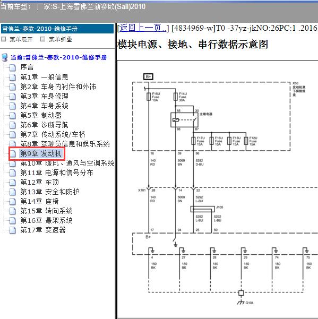
Task: Open 第1章 一般信息
Action: tap(45, 77)
